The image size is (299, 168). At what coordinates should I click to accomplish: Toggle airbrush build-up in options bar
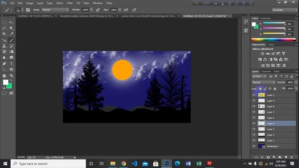(126, 10)
